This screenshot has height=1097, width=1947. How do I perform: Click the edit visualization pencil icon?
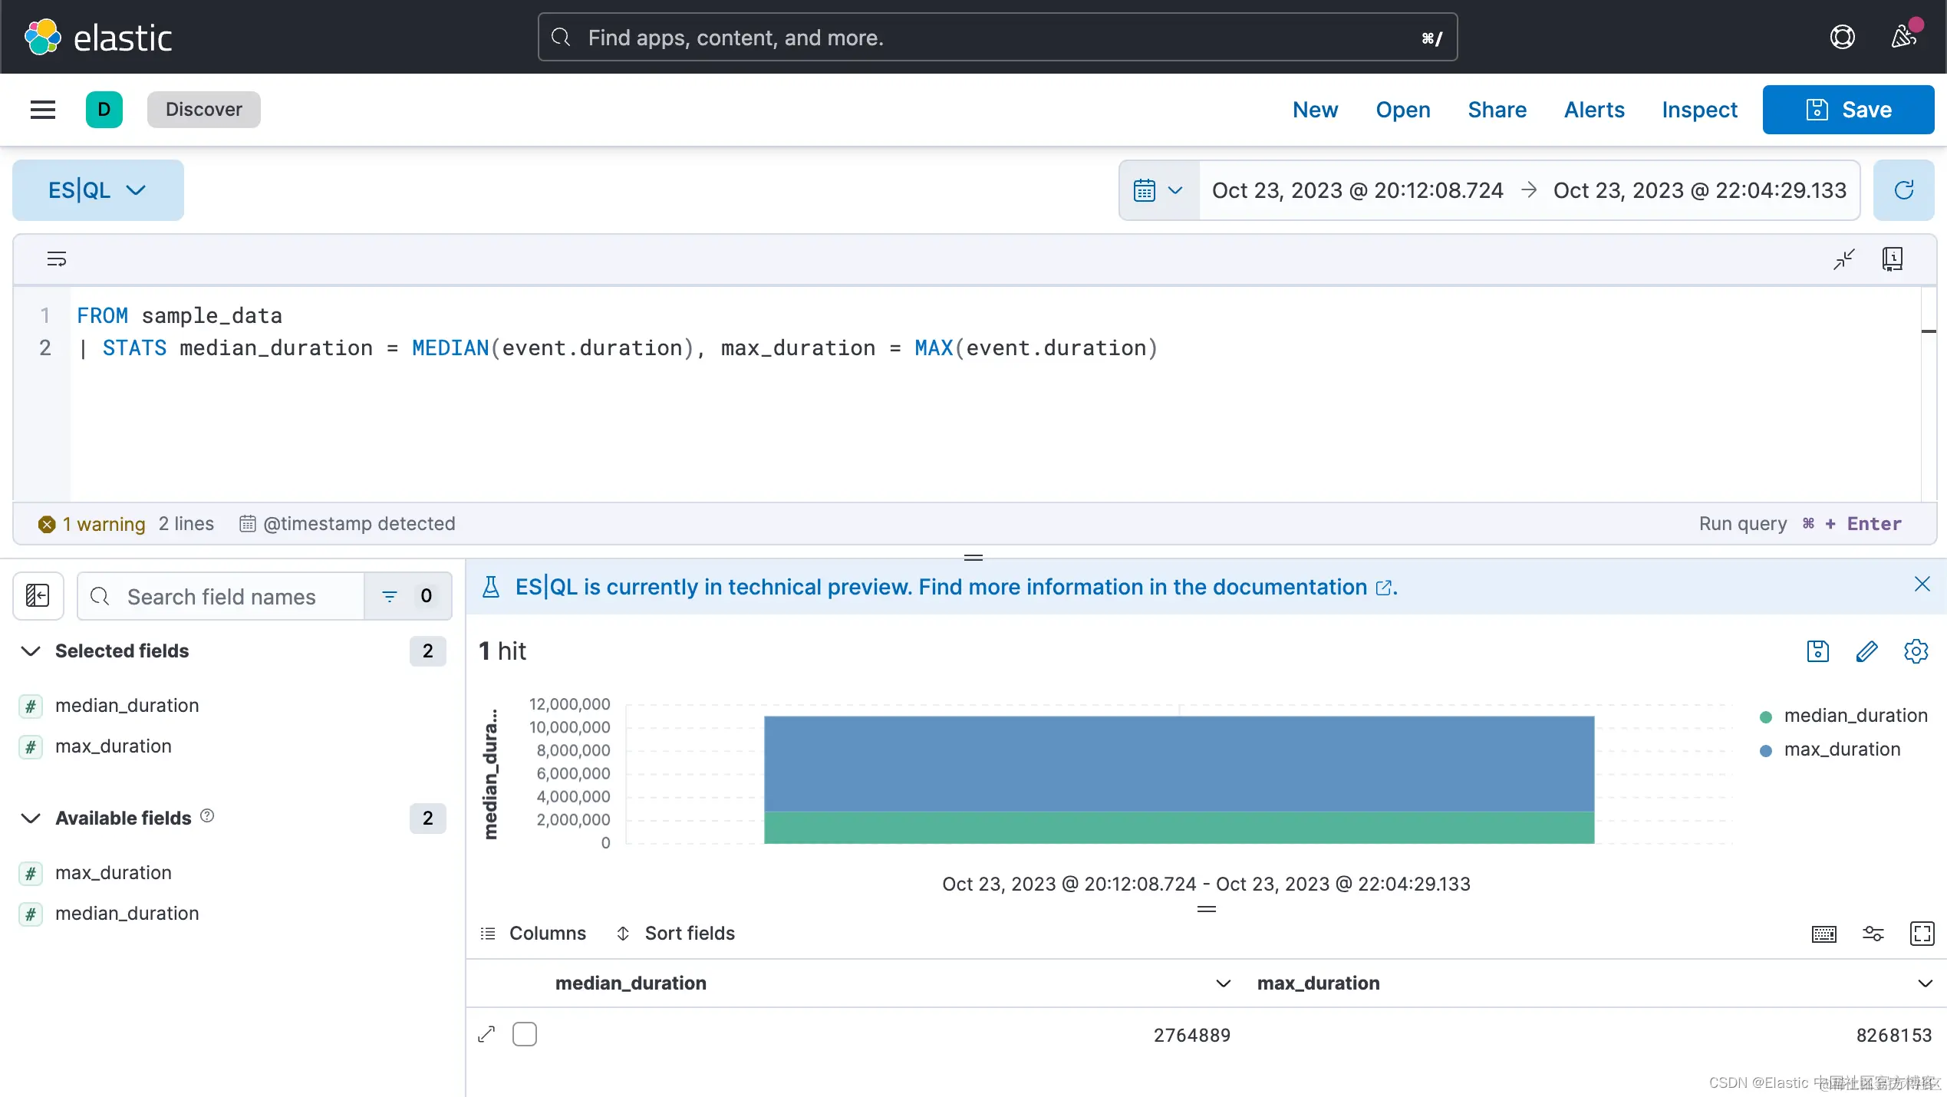1866,651
